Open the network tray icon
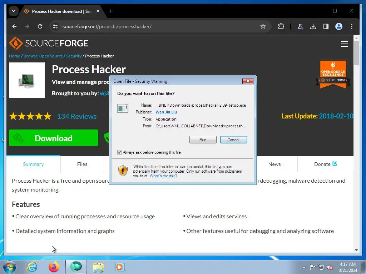Viewport: 366px width, 274px height. click(x=321, y=267)
